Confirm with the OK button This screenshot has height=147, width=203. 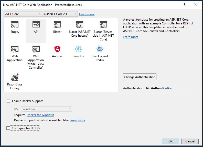point(170,141)
